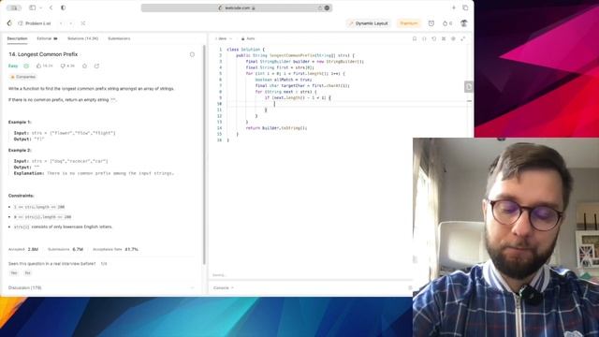The width and height of the screenshot is (599, 337).
Task: Click the page menu icon in address bar
Action: 327,7
